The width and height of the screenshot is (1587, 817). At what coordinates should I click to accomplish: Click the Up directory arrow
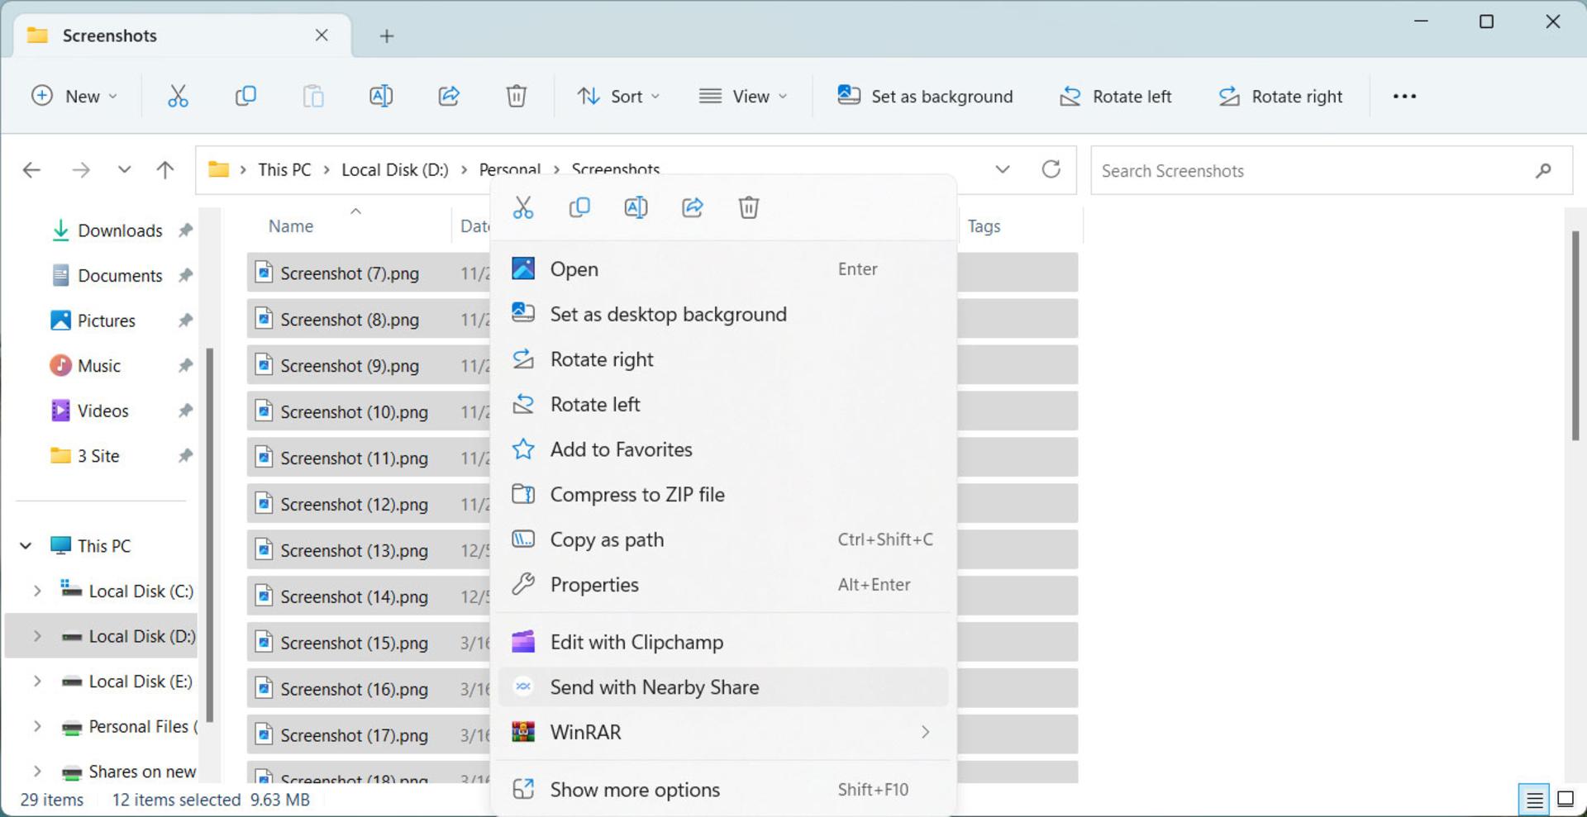(x=165, y=170)
